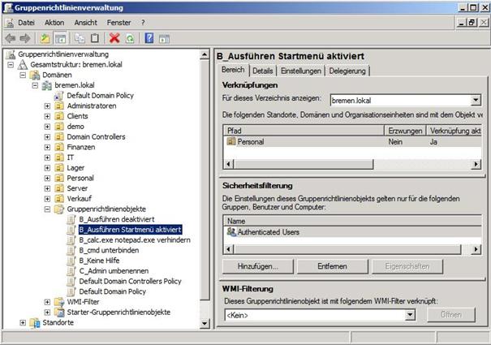The image size is (491, 345).
Task: Select the Personal link row in Verknüpfungen
Action: tap(250, 141)
